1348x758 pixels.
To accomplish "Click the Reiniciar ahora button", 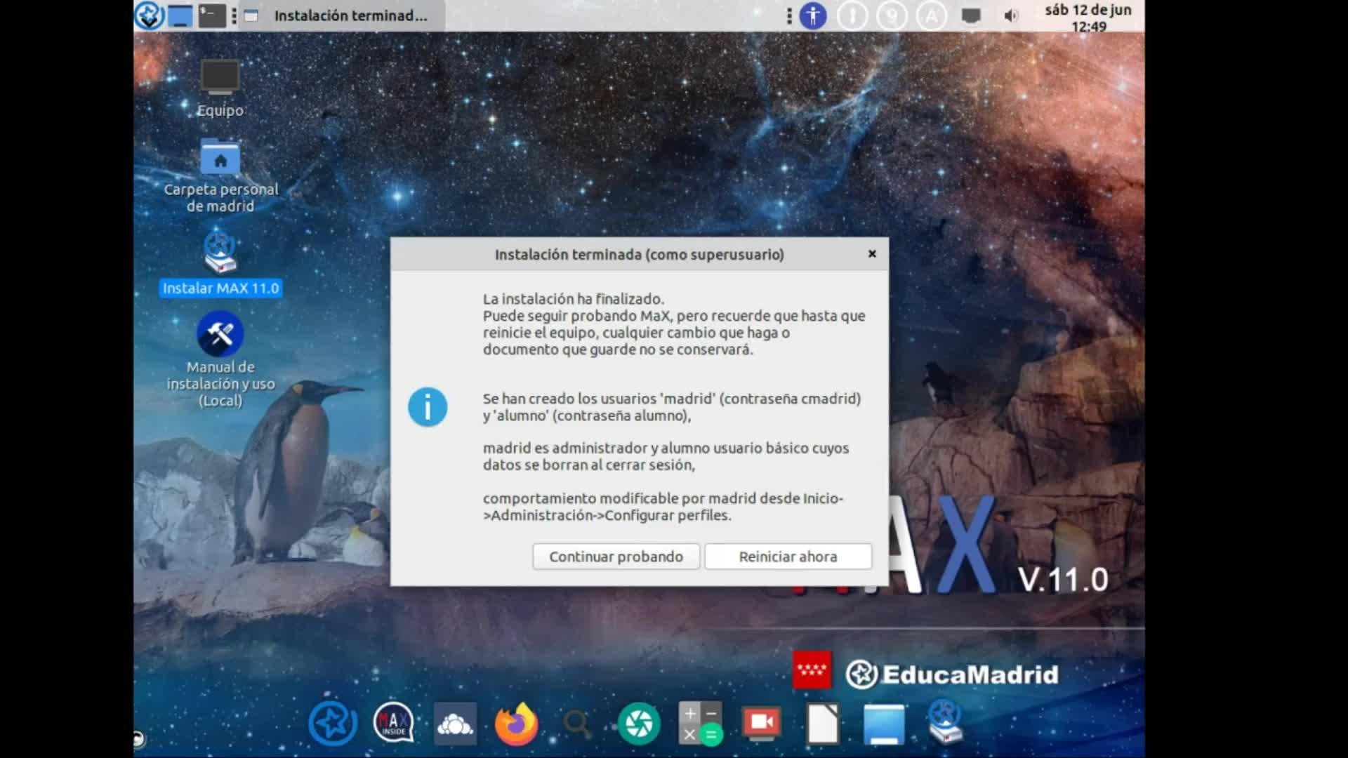I will [788, 557].
